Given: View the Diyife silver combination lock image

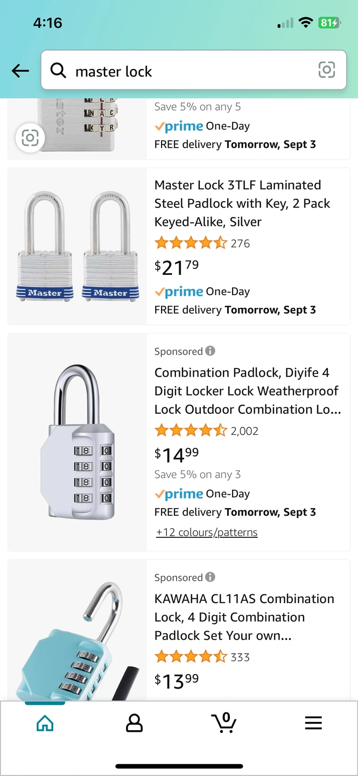Looking at the screenshot, I should pos(78,442).
